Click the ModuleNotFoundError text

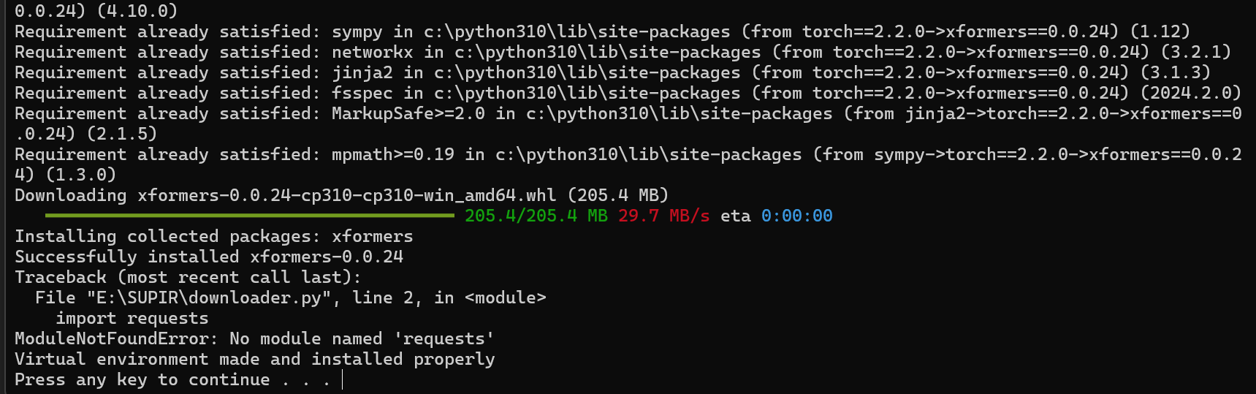115,338
